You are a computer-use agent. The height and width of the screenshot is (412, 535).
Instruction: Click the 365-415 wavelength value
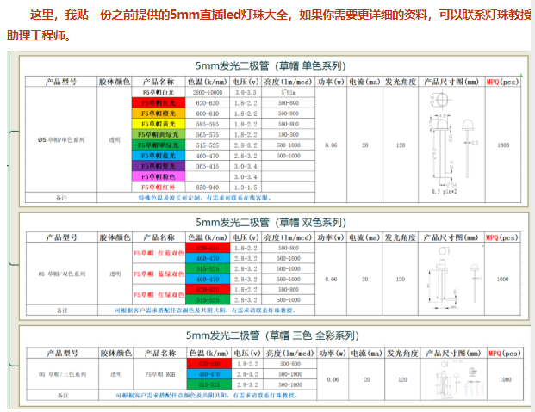[208, 166]
